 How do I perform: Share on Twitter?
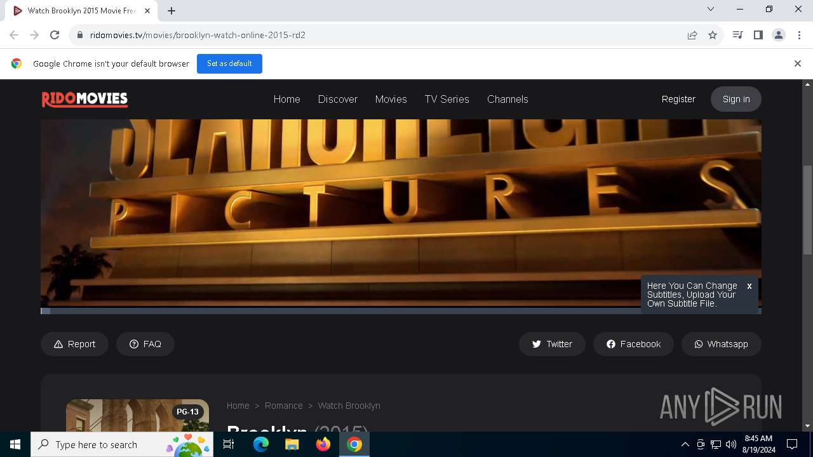(552, 344)
